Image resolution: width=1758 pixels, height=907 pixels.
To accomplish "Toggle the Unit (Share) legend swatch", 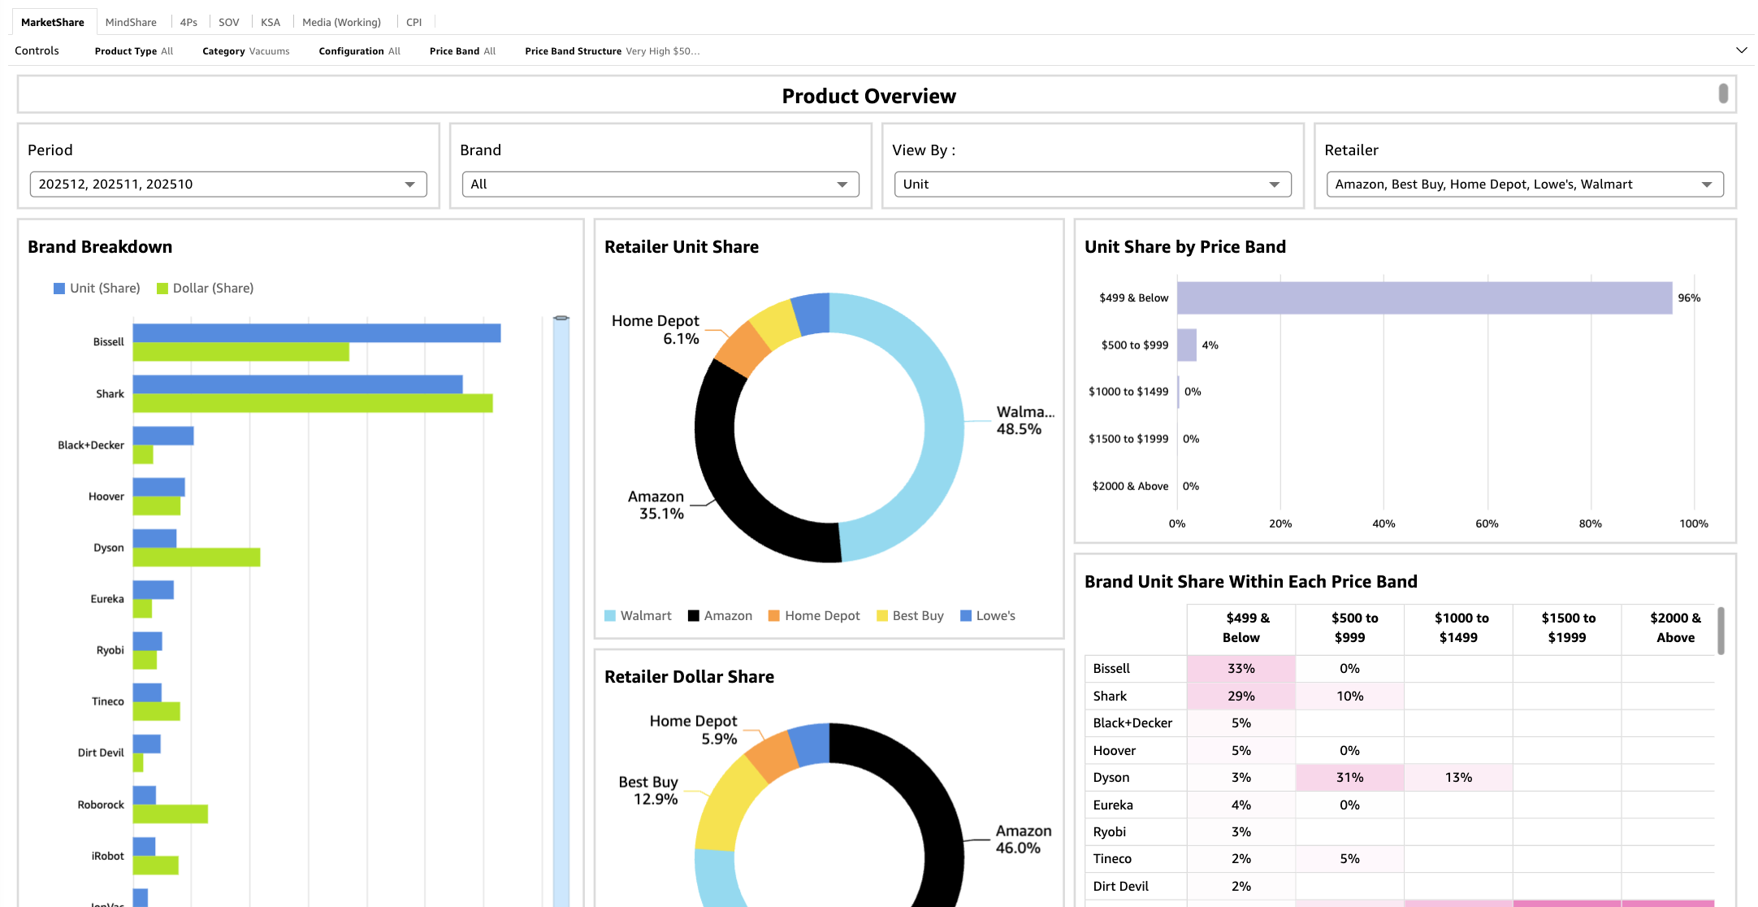I will click(x=58, y=289).
